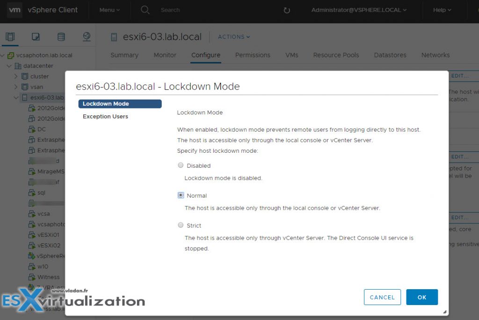Dismiss the dialog with the Cancel button
479x320 pixels.
tap(382, 297)
